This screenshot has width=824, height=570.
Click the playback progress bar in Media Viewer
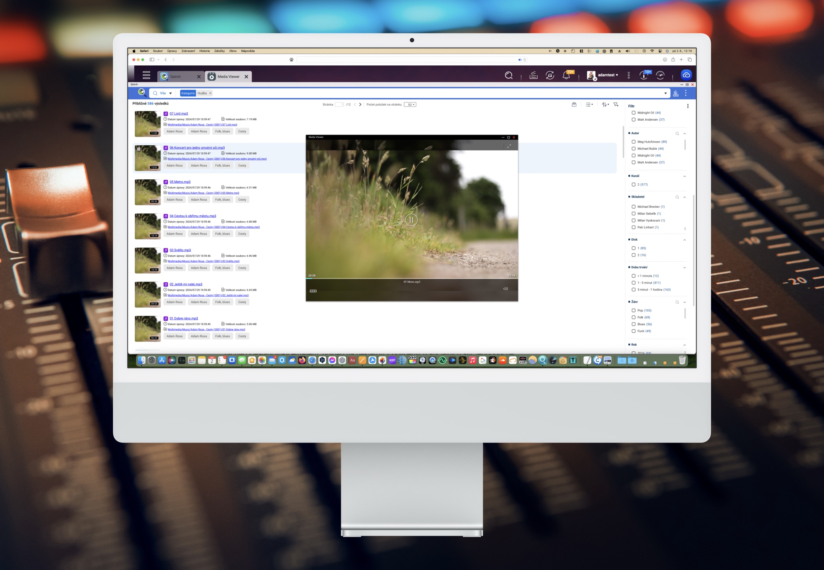(411, 278)
